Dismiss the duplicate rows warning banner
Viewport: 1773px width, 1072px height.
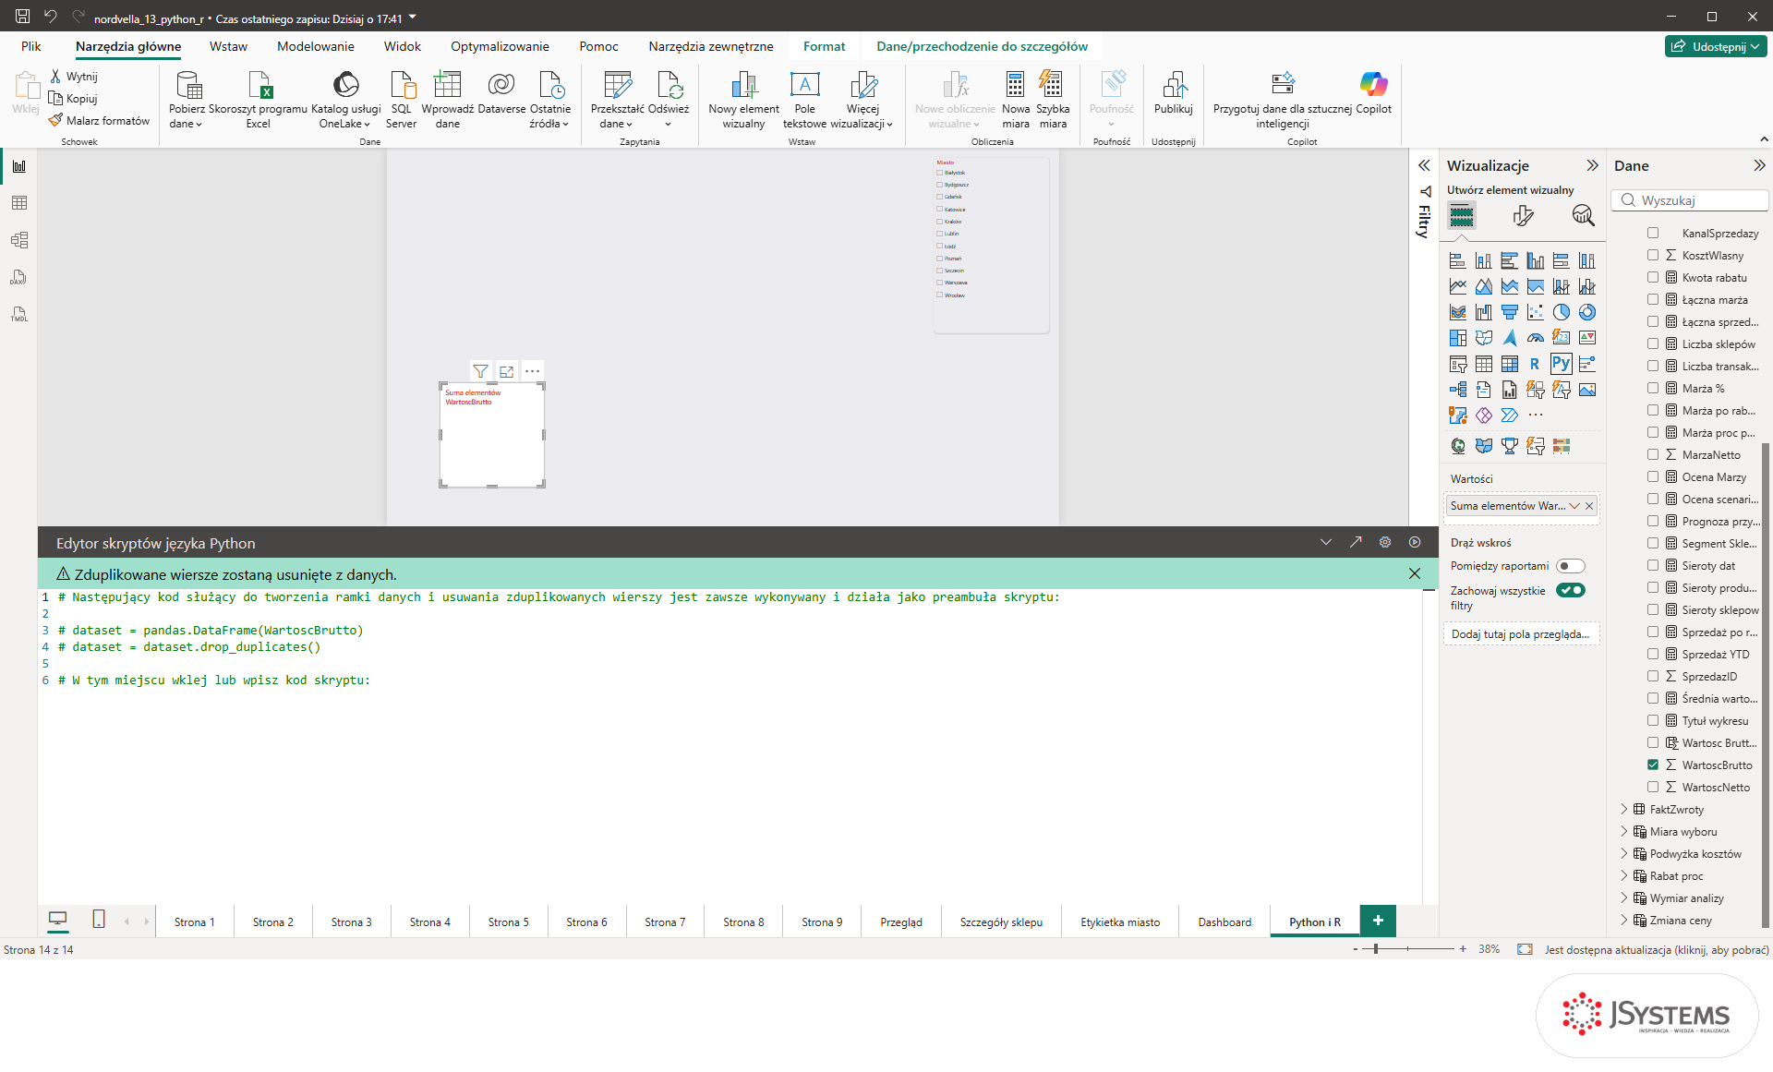[x=1415, y=574]
